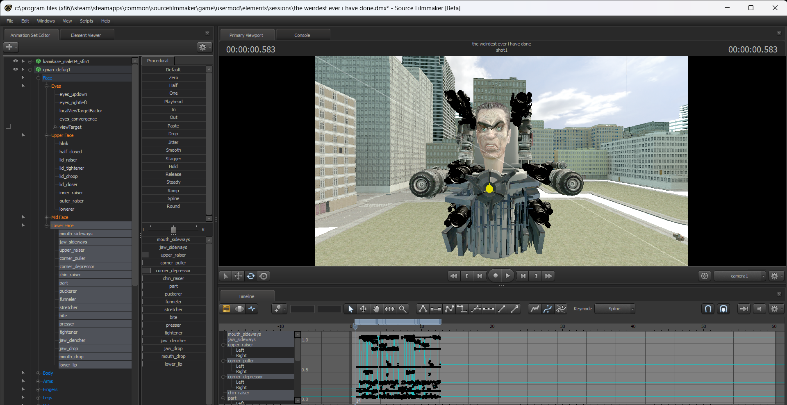Collapse the Lower Face group
This screenshot has height=405, width=787.
coord(47,225)
